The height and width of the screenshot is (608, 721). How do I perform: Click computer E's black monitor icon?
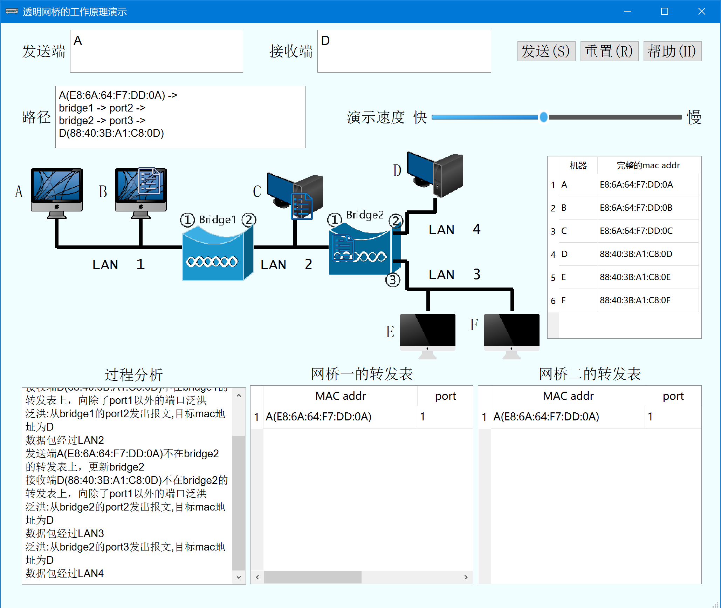coord(427,331)
